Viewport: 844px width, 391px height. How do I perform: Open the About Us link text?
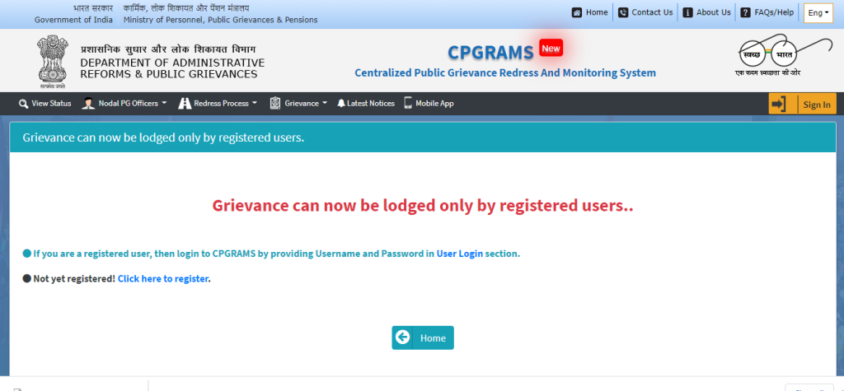tap(713, 12)
